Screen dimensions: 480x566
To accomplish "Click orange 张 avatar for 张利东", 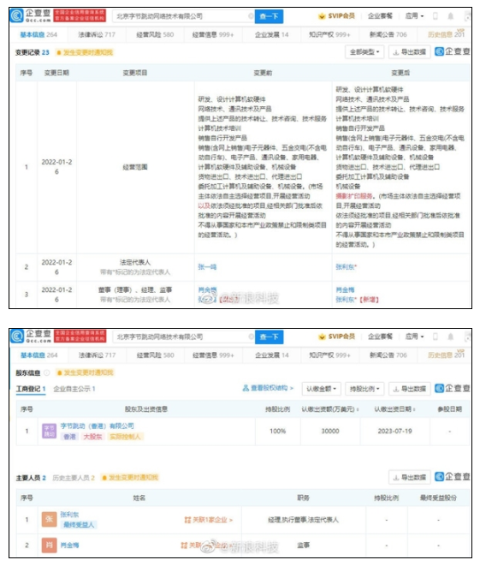I will point(49,520).
